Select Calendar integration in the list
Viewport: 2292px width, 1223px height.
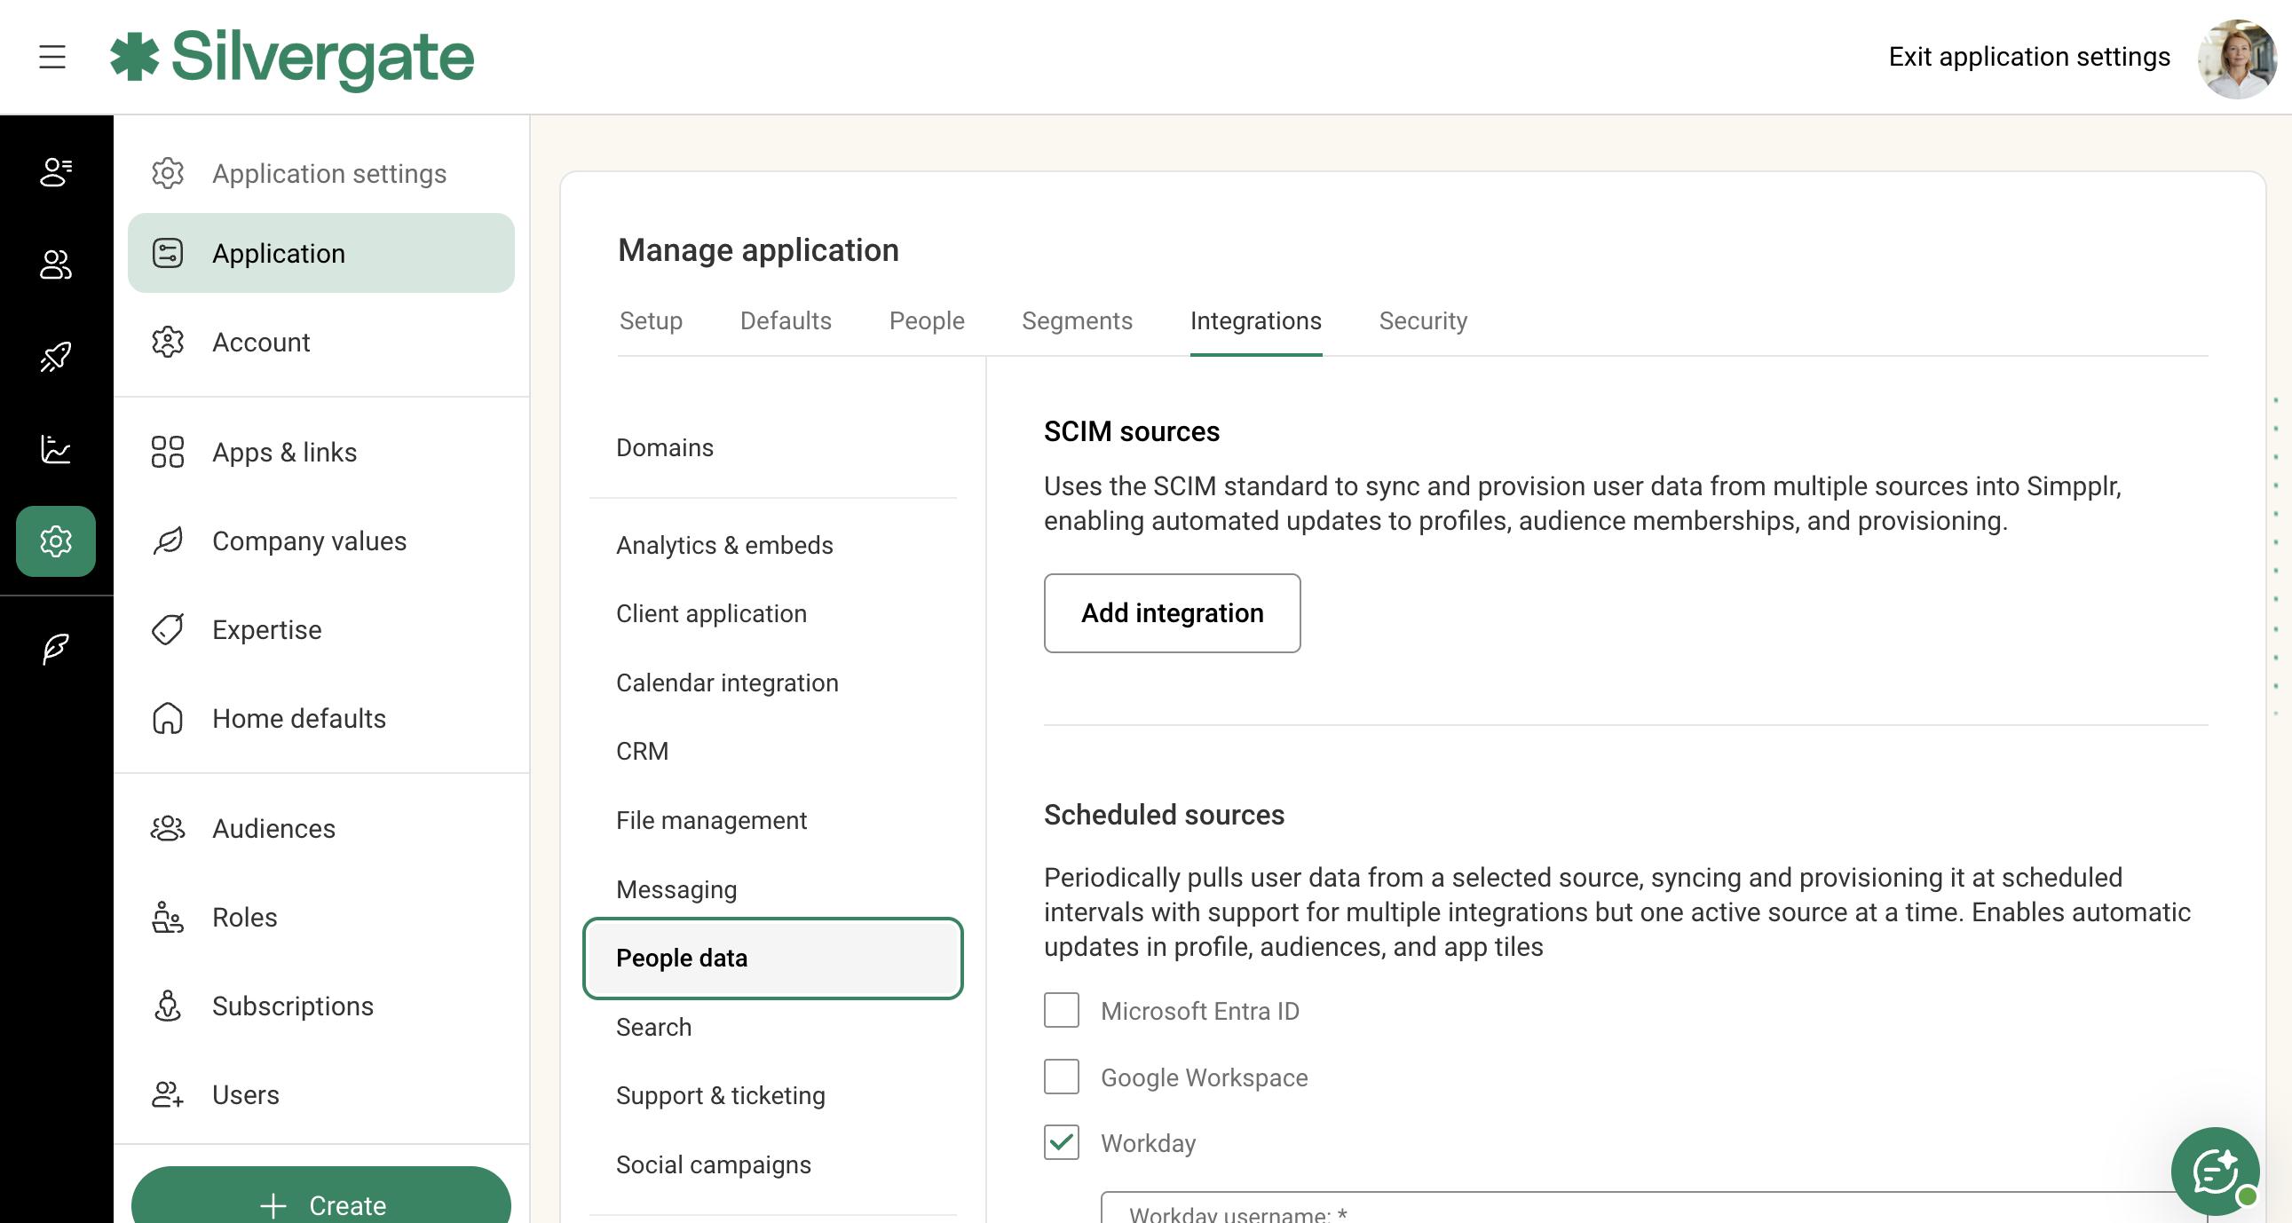click(x=726, y=683)
